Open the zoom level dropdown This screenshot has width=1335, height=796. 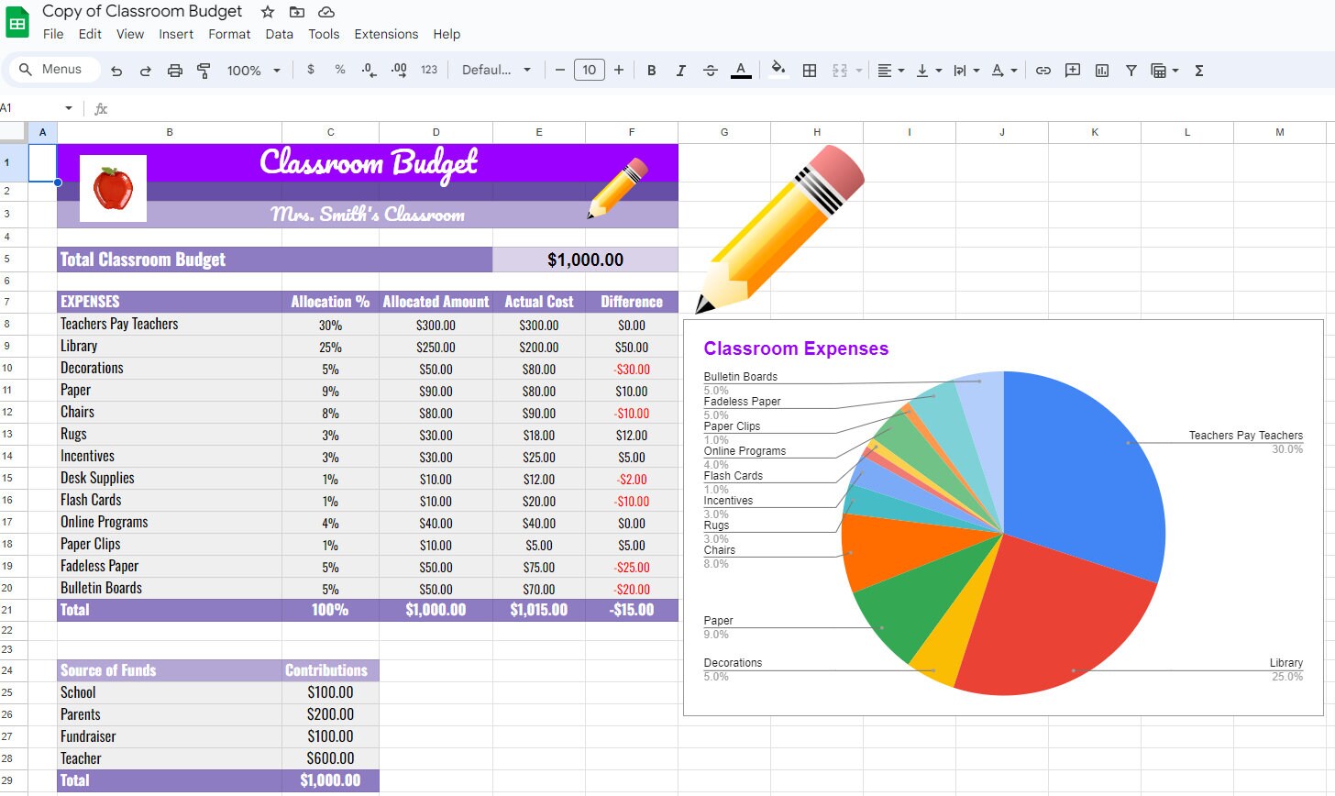[252, 70]
